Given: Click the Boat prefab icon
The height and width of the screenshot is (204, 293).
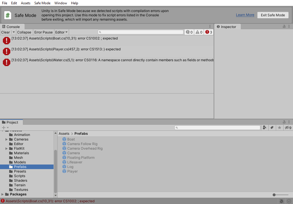Looking at the screenshot, I should coord(64,139).
